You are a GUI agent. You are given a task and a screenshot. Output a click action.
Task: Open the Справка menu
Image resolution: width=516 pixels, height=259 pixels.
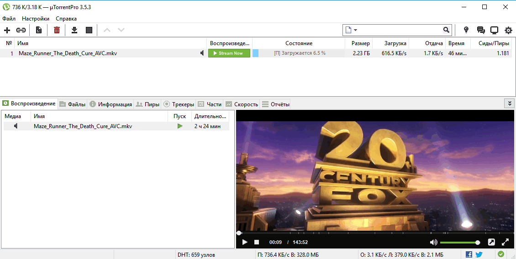66,19
